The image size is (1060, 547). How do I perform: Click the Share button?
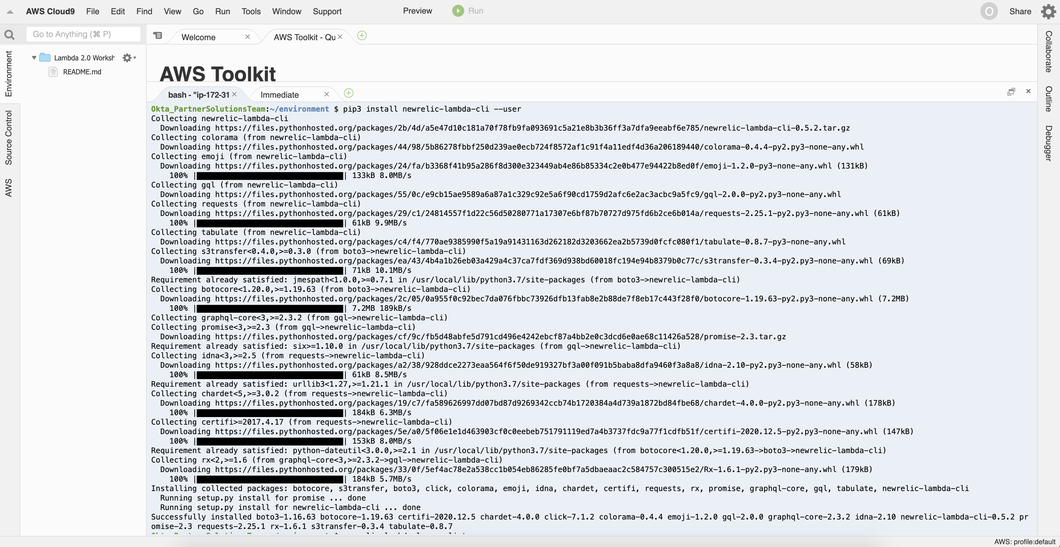point(1020,11)
